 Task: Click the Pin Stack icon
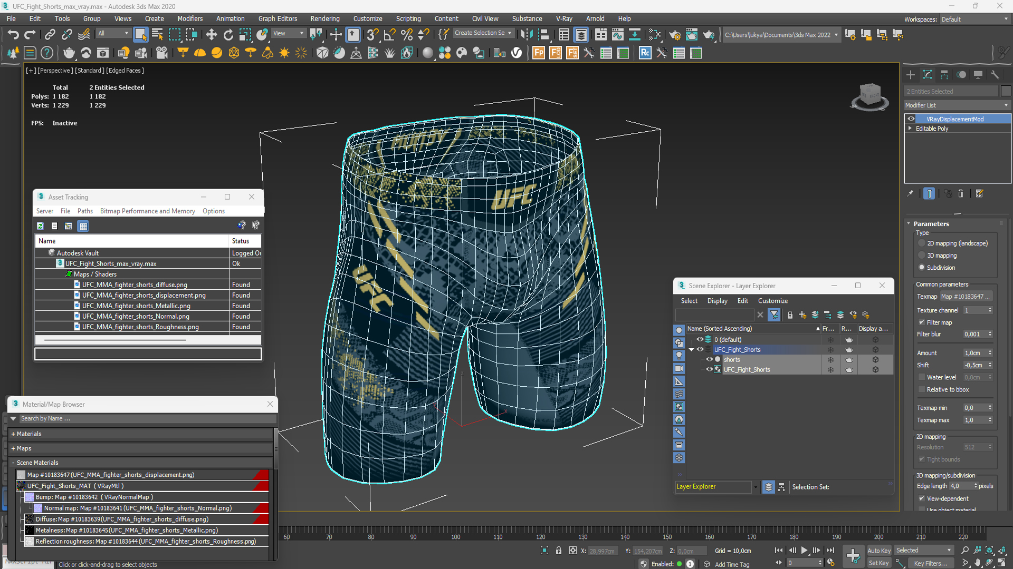(910, 194)
